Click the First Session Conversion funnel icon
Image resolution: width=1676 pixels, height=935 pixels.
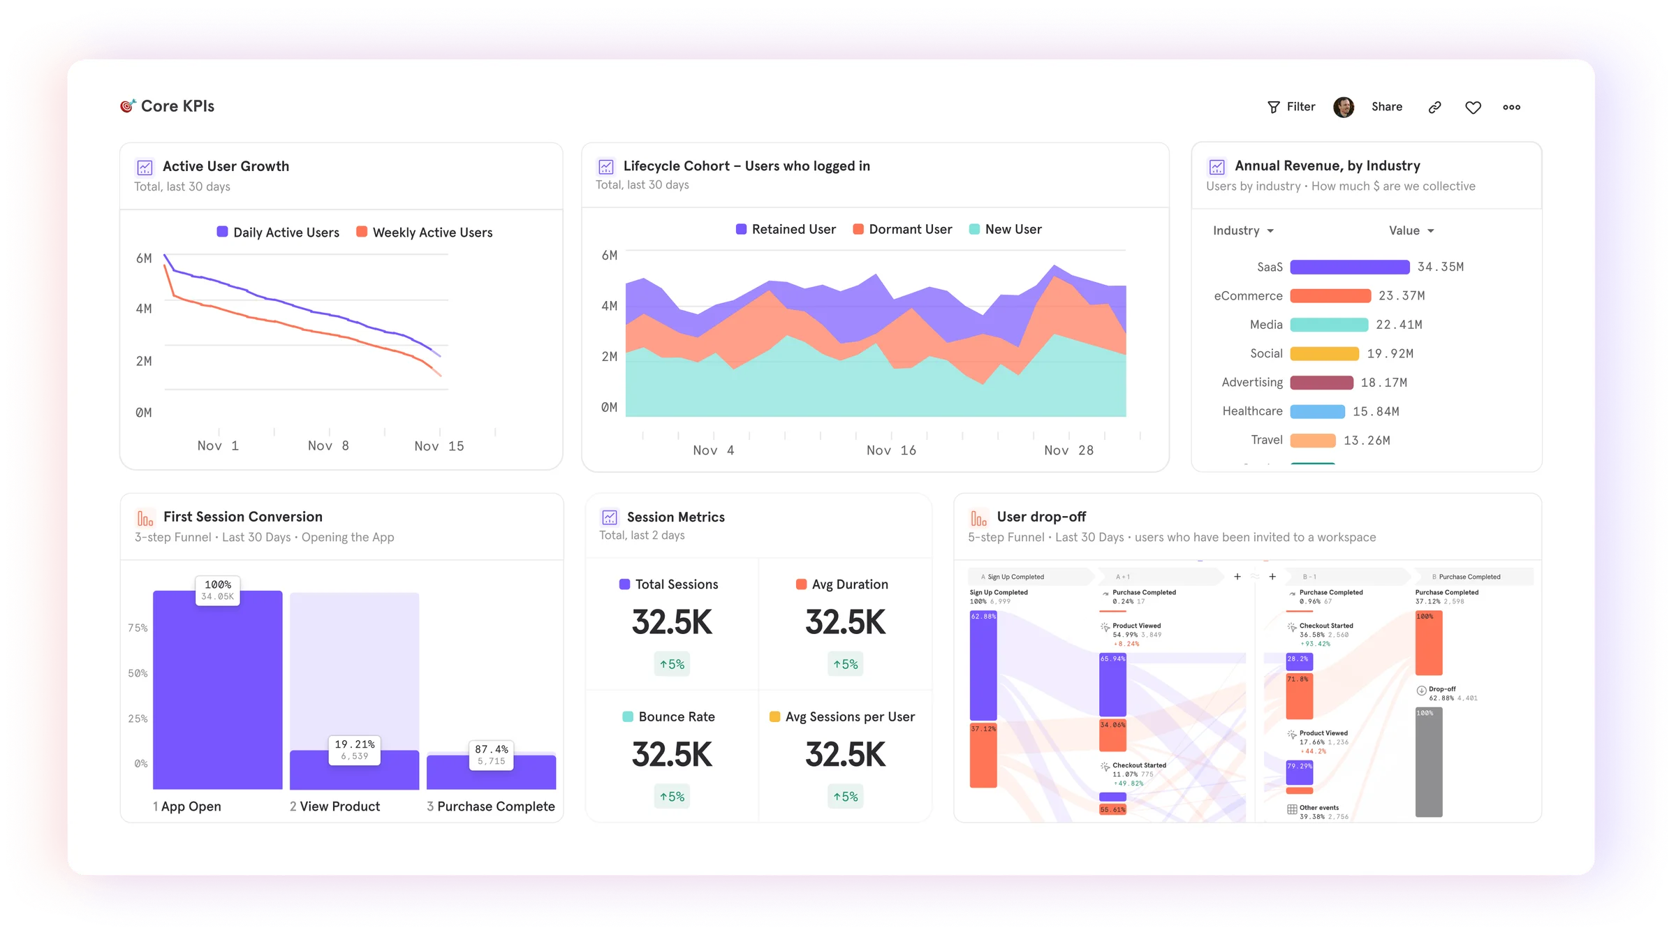click(x=145, y=518)
